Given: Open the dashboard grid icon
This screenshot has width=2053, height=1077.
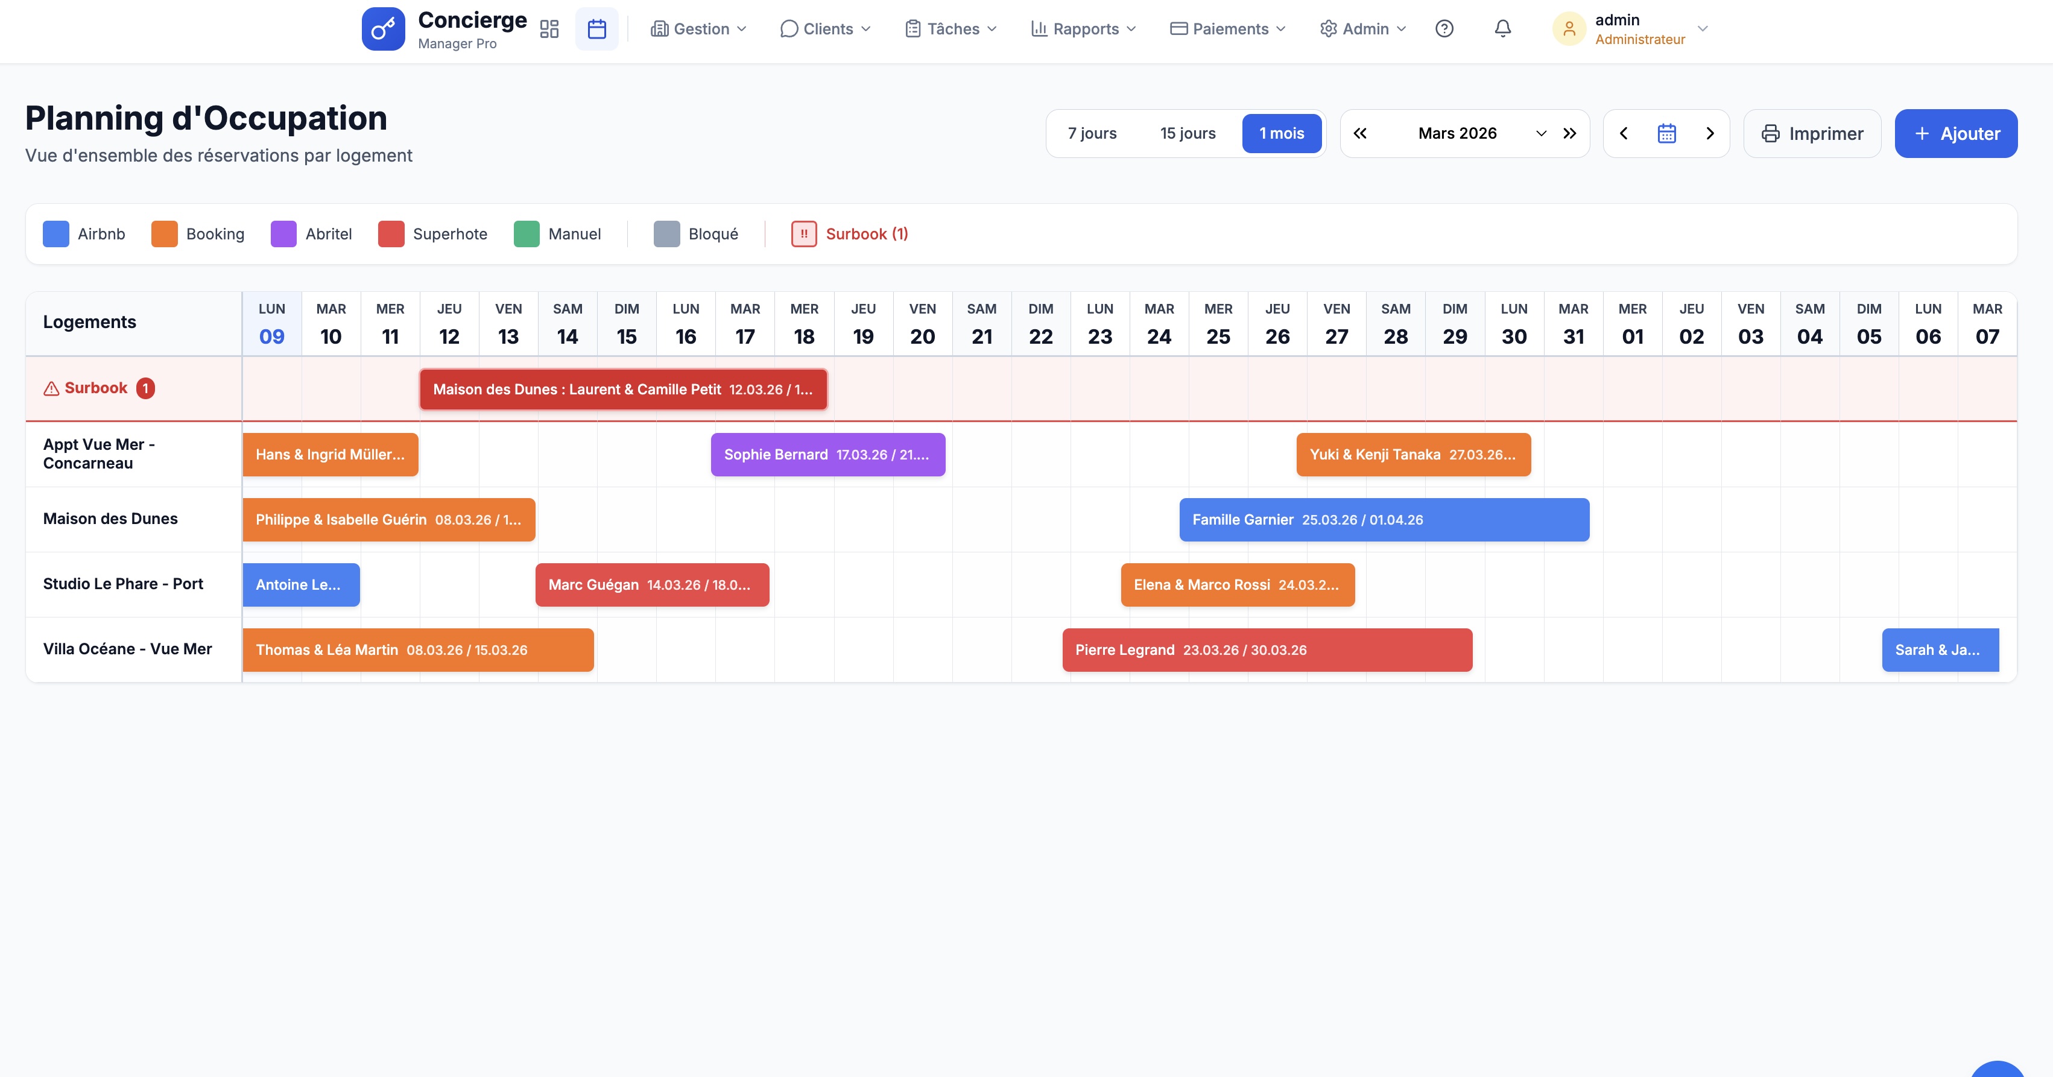Looking at the screenshot, I should point(549,30).
